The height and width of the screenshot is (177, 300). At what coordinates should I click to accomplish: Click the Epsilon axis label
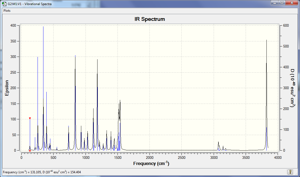pyautogui.click(x=7, y=88)
